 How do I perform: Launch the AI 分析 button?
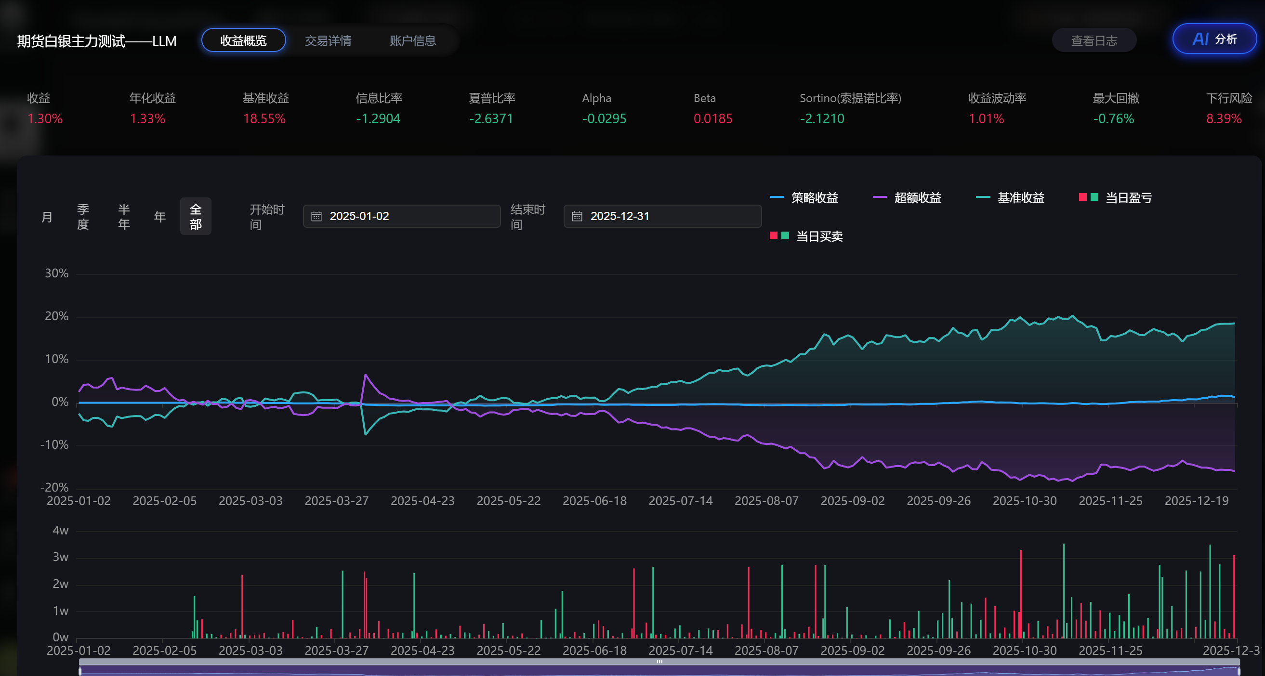click(1214, 39)
